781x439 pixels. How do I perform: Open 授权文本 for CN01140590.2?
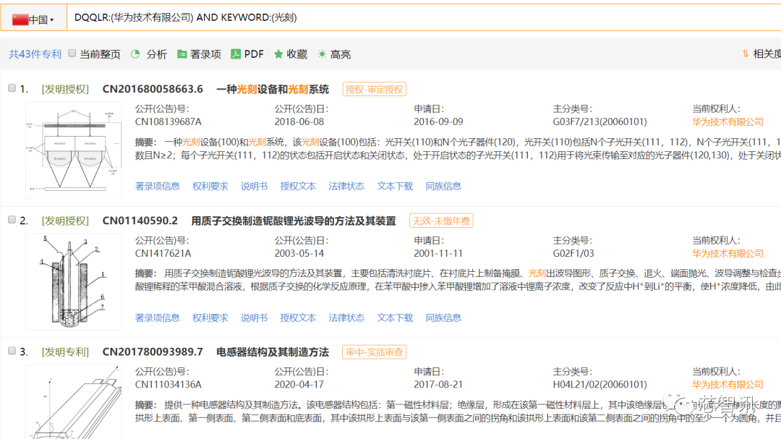(298, 318)
